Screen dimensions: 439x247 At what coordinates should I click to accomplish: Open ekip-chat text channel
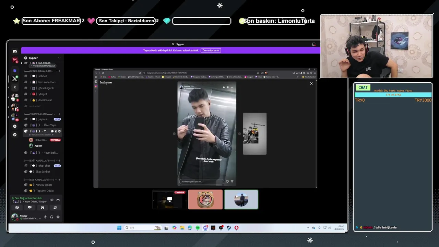click(43, 166)
